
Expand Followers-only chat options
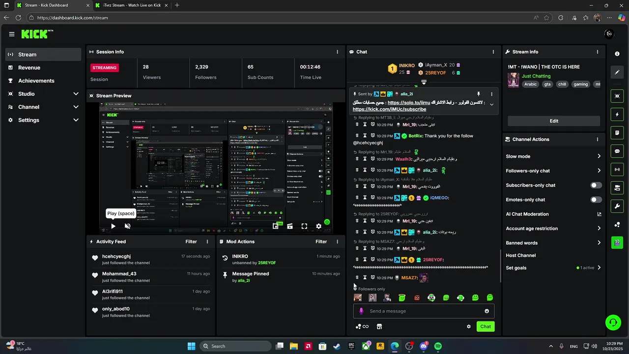click(599, 171)
